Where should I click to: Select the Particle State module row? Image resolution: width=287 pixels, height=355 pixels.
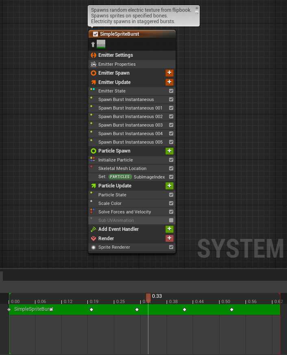coord(132,195)
